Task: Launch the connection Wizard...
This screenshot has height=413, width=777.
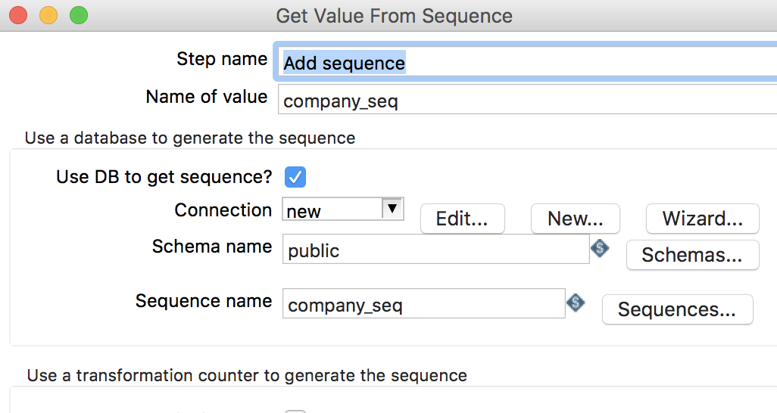Action: tap(702, 219)
